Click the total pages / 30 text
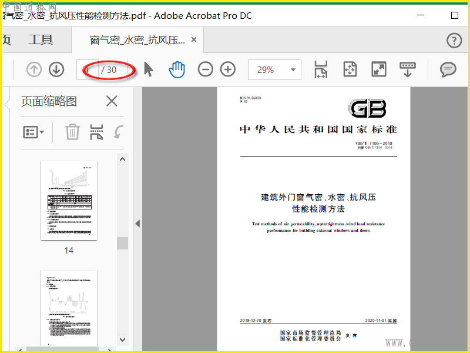 coord(109,70)
